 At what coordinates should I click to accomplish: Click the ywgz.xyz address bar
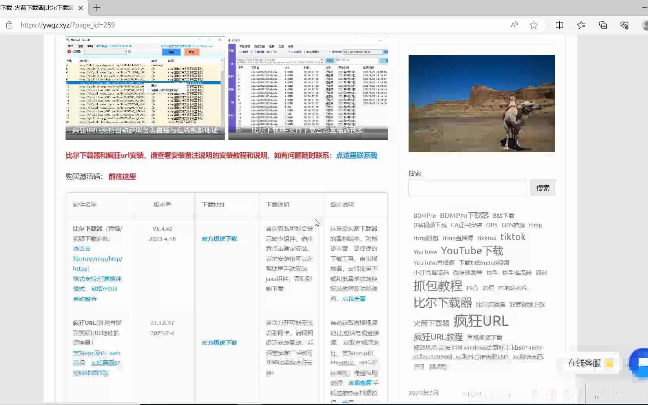(x=68, y=25)
